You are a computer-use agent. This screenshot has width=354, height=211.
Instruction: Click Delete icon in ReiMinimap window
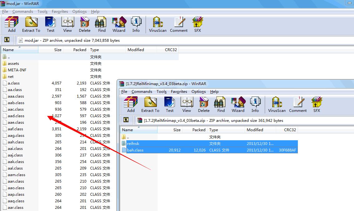click(204, 104)
